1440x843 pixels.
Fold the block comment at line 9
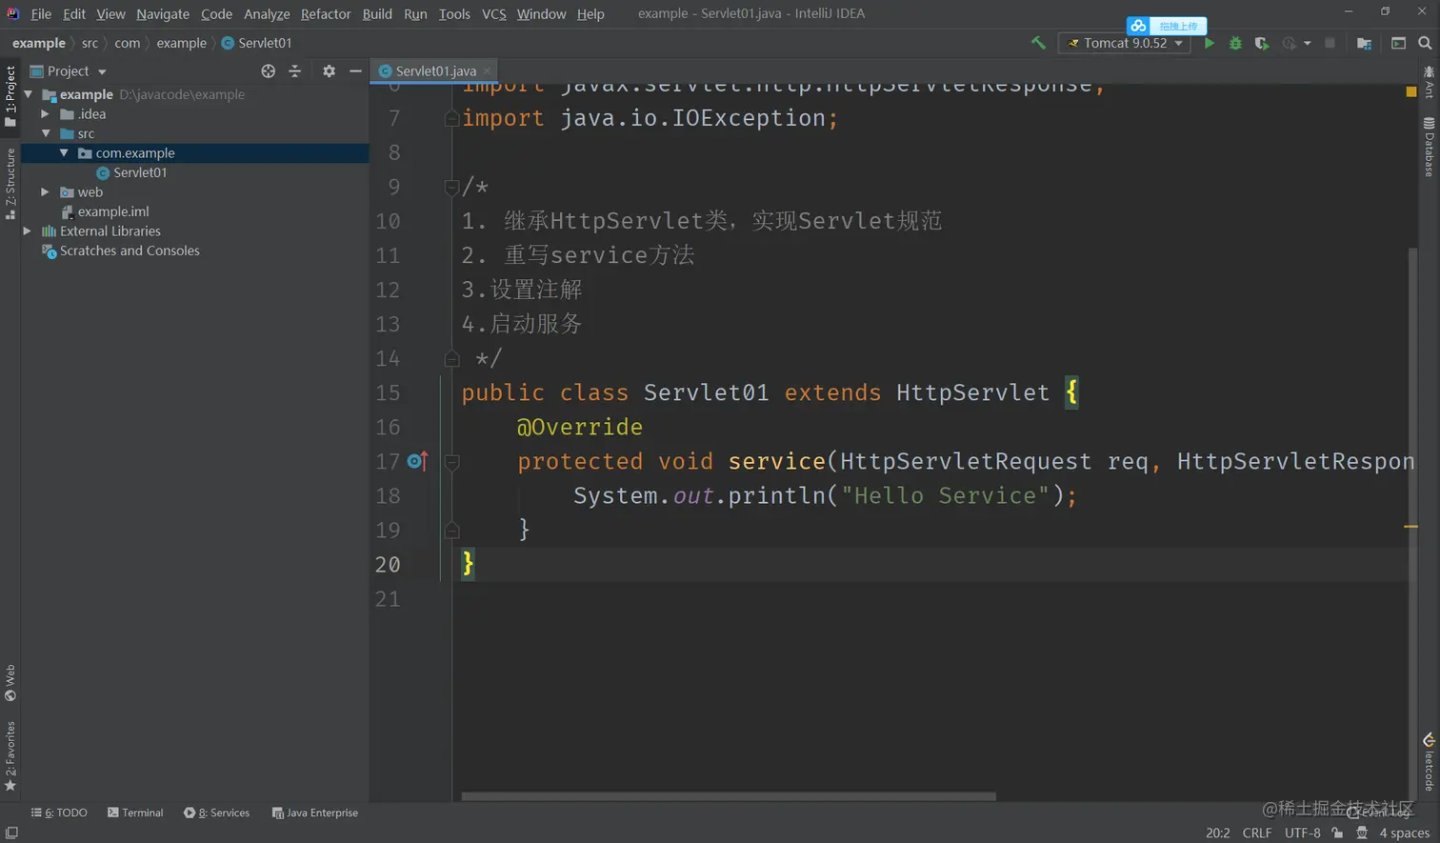coord(451,187)
